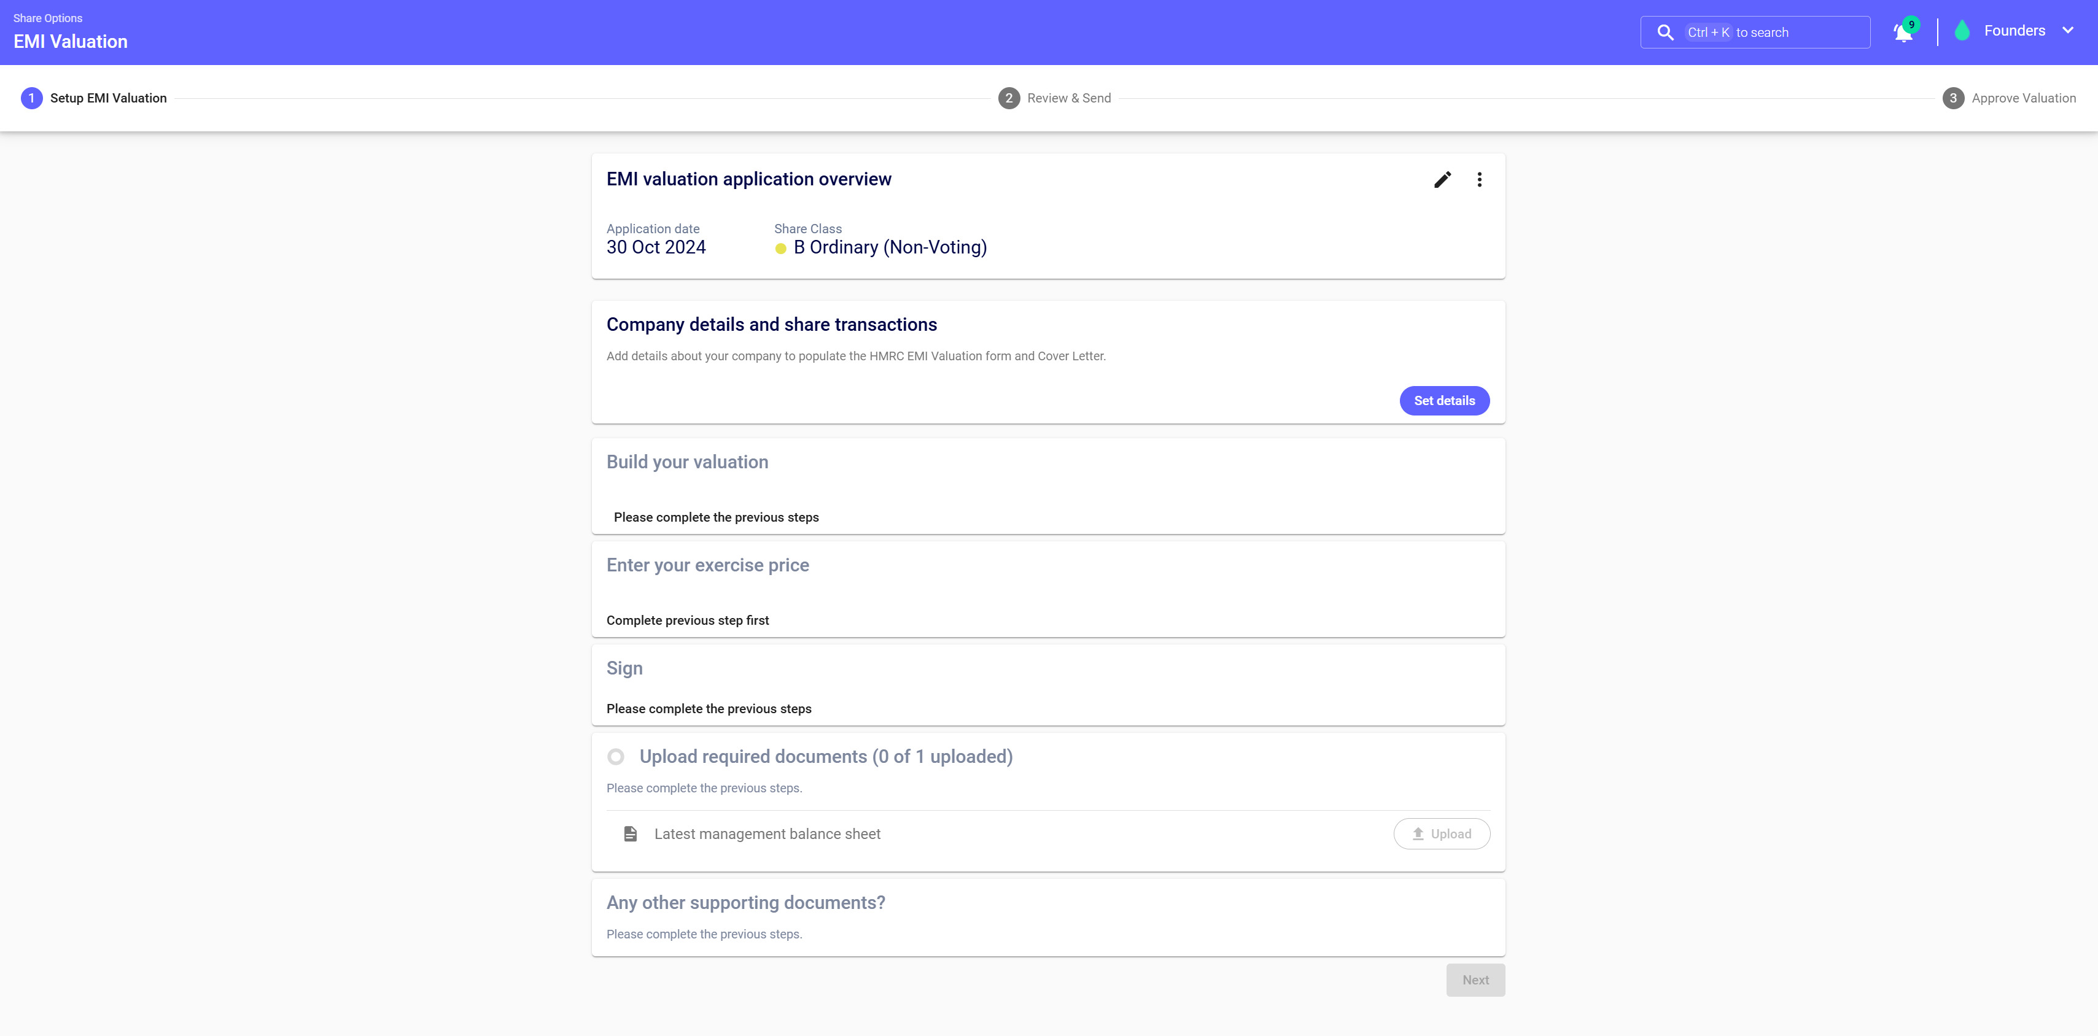Click step 1 circle in stepper
Screen dimensions: 2098x1036
31,98
